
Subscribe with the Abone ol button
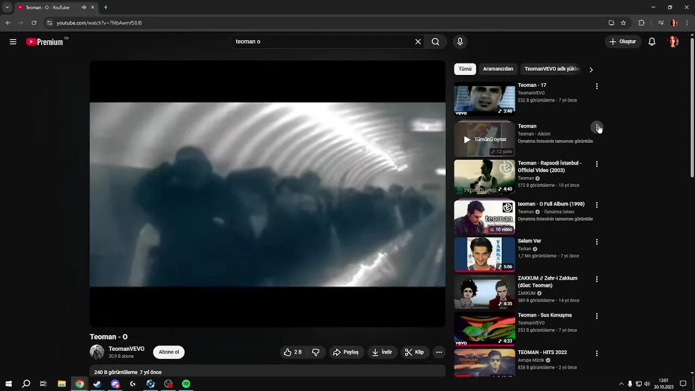(x=169, y=352)
